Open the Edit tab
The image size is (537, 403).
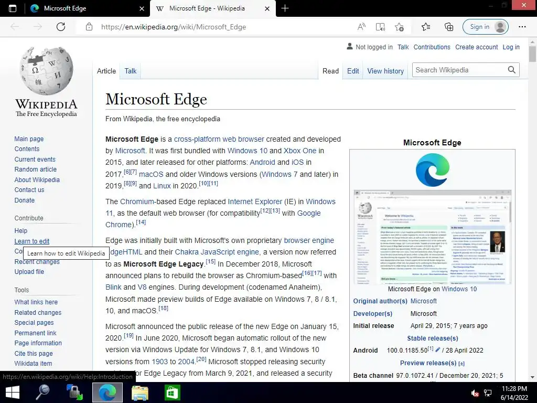point(353,71)
